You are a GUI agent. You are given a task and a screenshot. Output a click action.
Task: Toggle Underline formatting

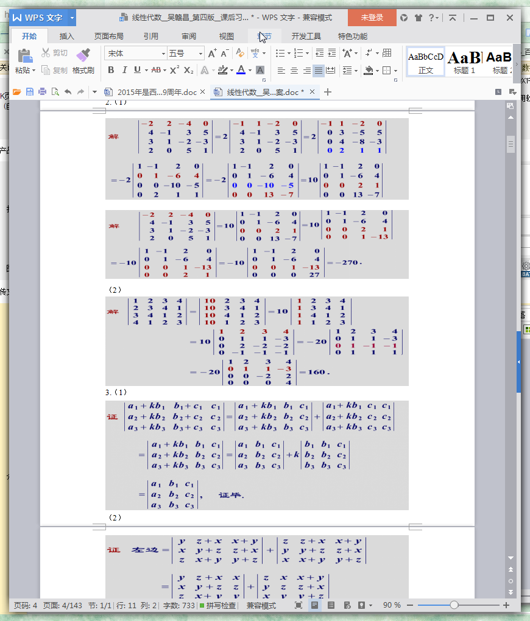point(137,70)
